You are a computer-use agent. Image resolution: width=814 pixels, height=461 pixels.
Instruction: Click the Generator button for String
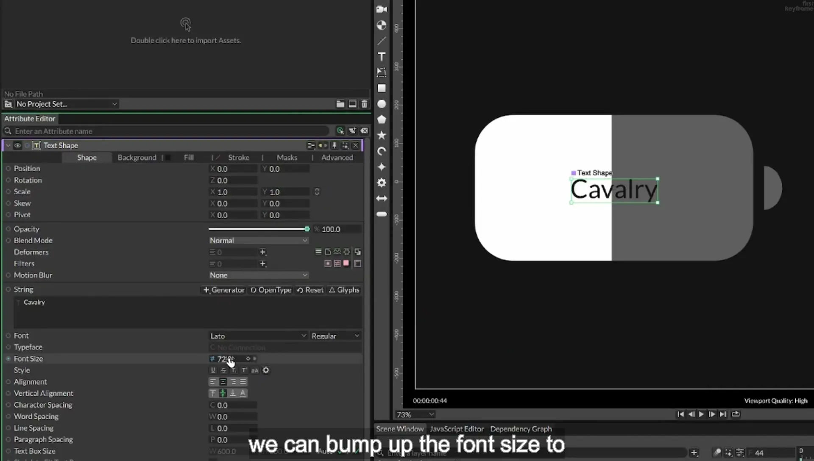224,290
